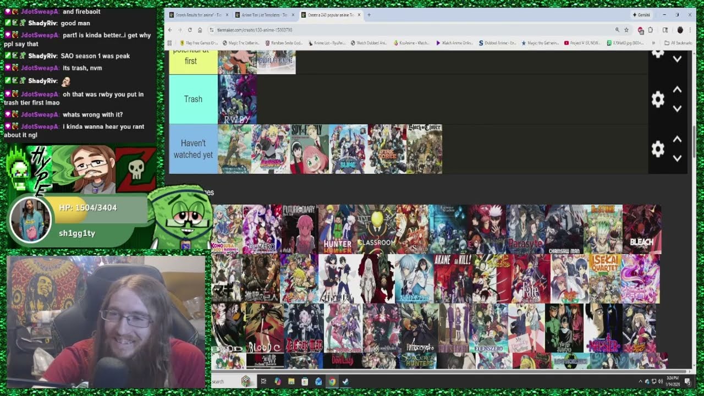The width and height of the screenshot is (704, 396).
Task: Close the Anime Tier List Templates tab
Action: click(293, 15)
